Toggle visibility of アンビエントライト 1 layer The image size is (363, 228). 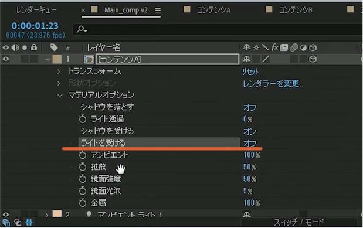pos(6,215)
